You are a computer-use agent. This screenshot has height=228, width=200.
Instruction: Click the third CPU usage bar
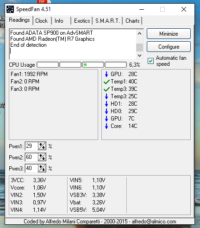(x=93, y=65)
